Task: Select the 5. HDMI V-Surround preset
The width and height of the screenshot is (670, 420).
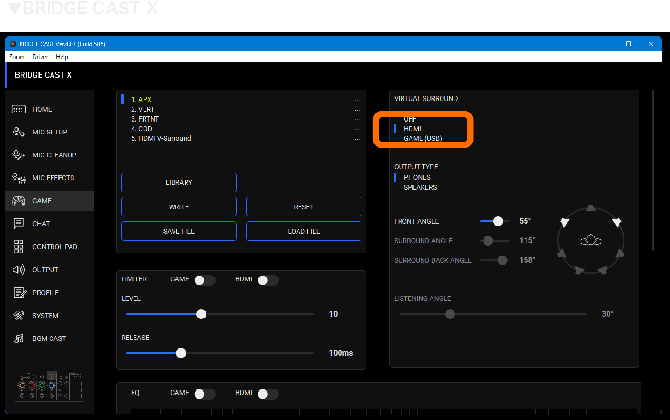Action: pos(161,138)
